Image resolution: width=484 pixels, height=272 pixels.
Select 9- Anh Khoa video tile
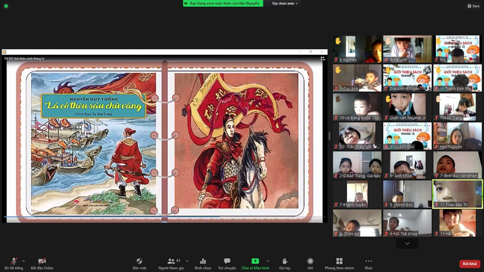point(408,165)
